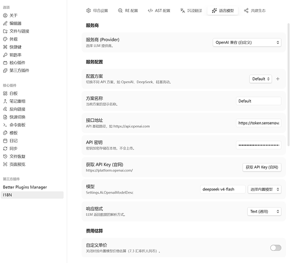Open the 同步 plugin settings

32,148
